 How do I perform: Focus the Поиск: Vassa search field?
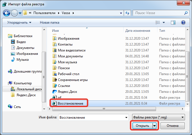[159, 13]
